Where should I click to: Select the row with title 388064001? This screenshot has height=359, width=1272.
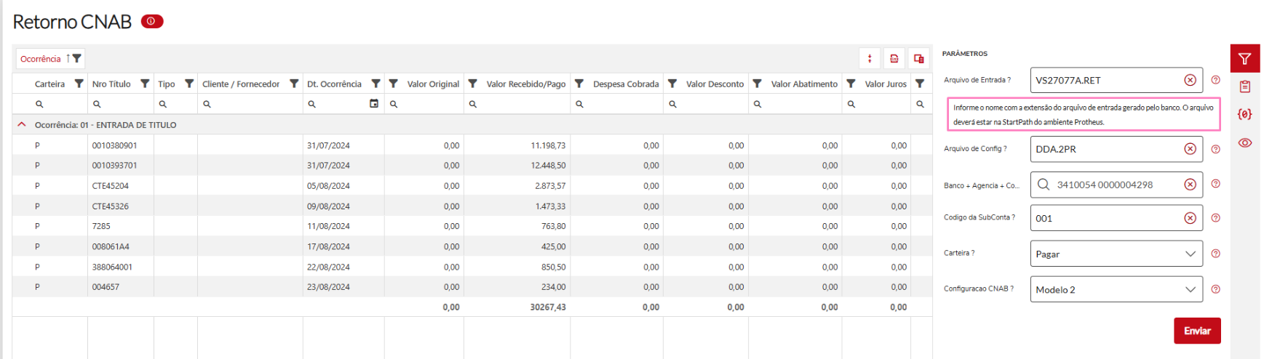[472, 267]
